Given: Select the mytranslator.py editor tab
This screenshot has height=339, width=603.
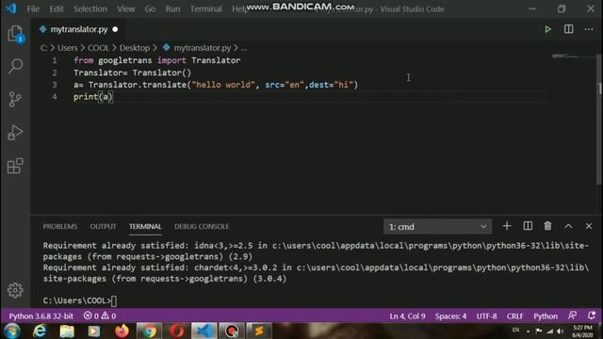Looking at the screenshot, I should [x=79, y=29].
